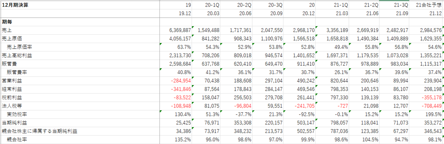Click the 売上 row label
The width and height of the screenshot is (444, 144).
coord(7,30)
